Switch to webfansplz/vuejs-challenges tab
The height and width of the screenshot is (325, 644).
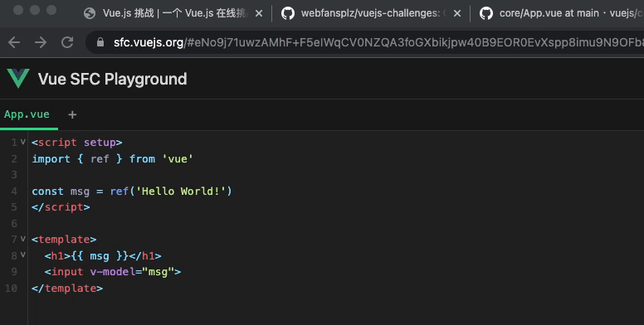point(370,13)
